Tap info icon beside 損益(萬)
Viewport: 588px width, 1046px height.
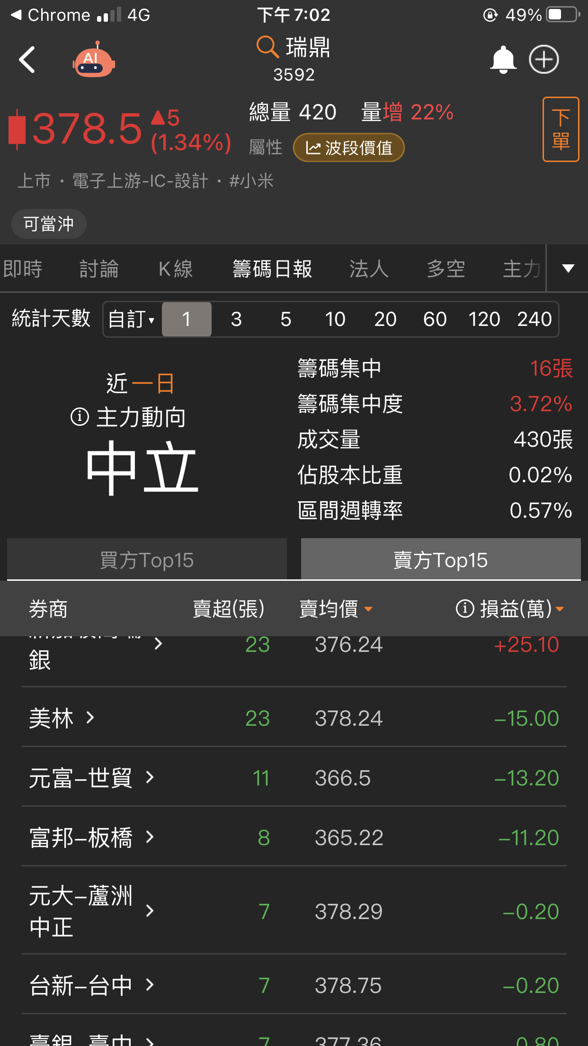coord(464,609)
